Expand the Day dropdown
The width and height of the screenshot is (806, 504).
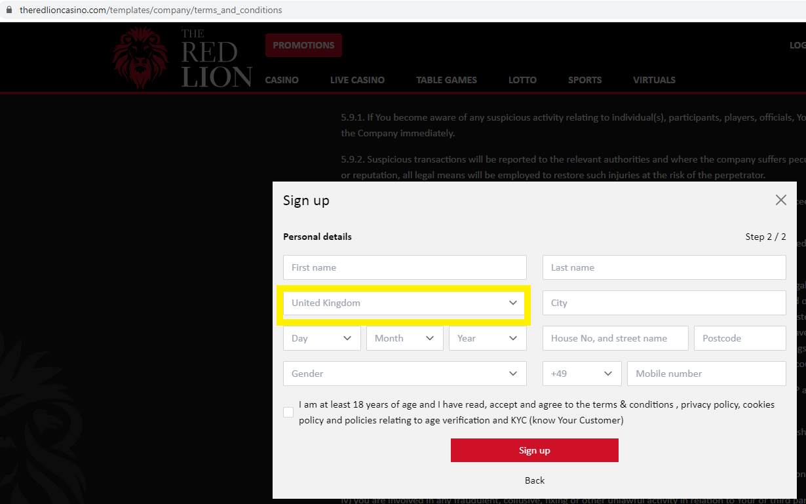click(322, 338)
